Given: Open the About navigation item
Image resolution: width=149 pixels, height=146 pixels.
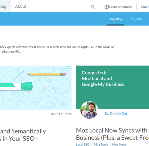Looking at the screenshot, I should point(21,6).
